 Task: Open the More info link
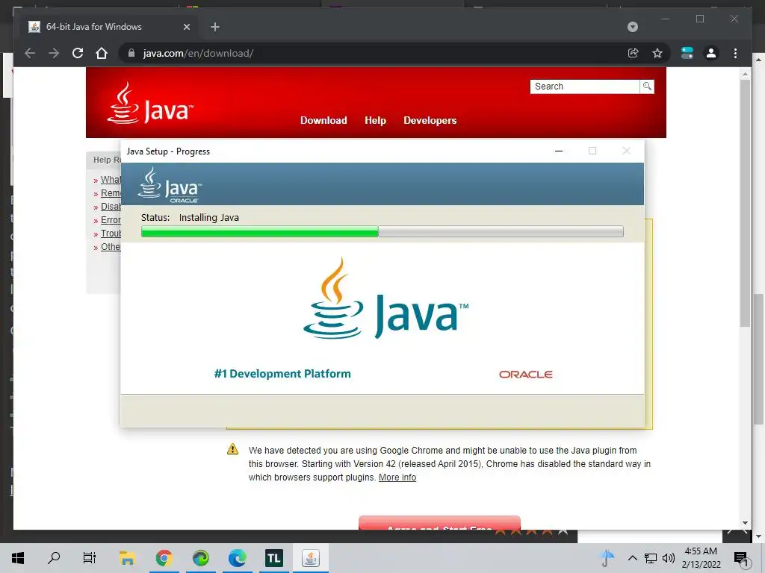pyautogui.click(x=397, y=477)
